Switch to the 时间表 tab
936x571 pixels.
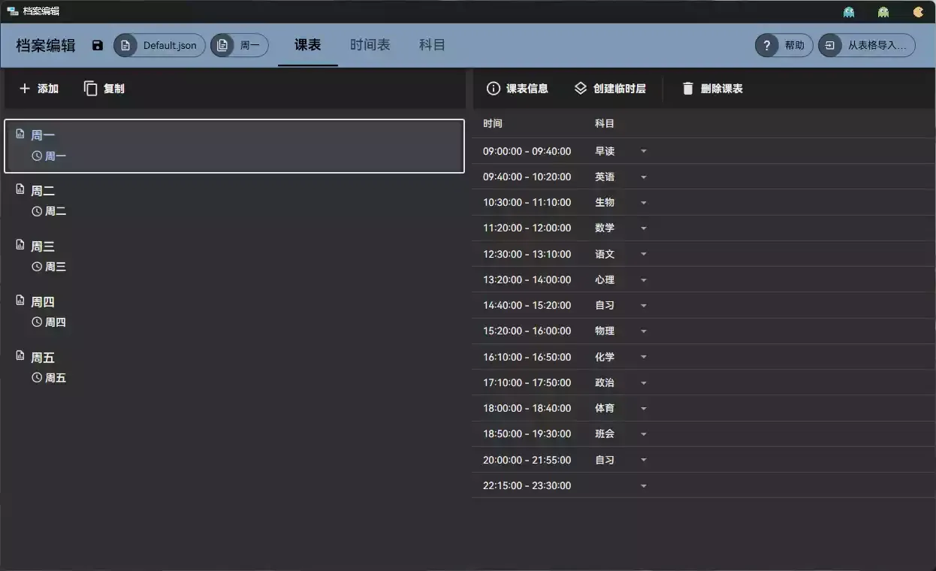370,45
